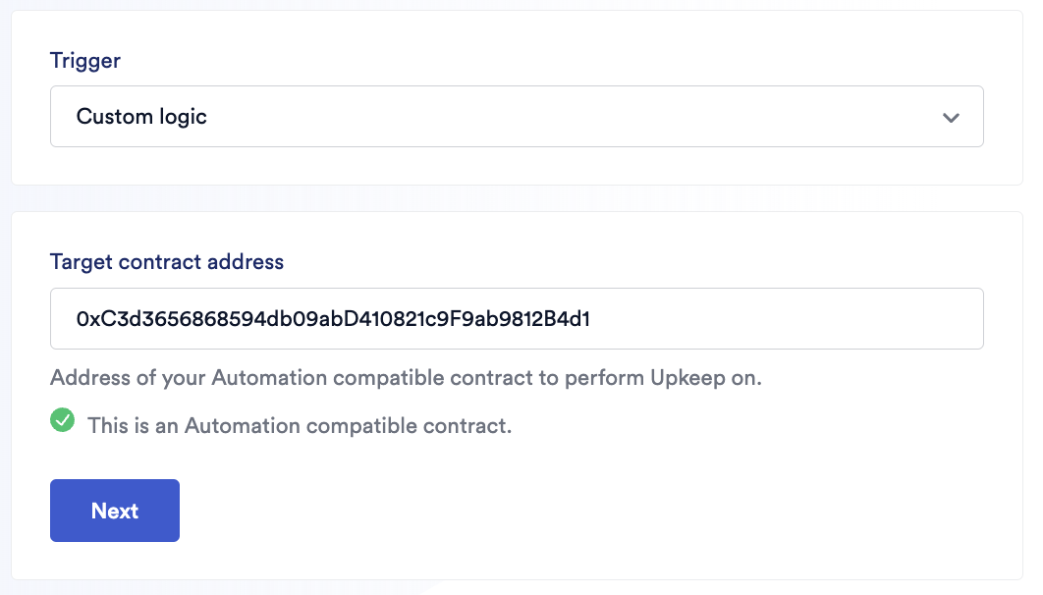Click the word Upkeep in helper text

[x=686, y=378]
